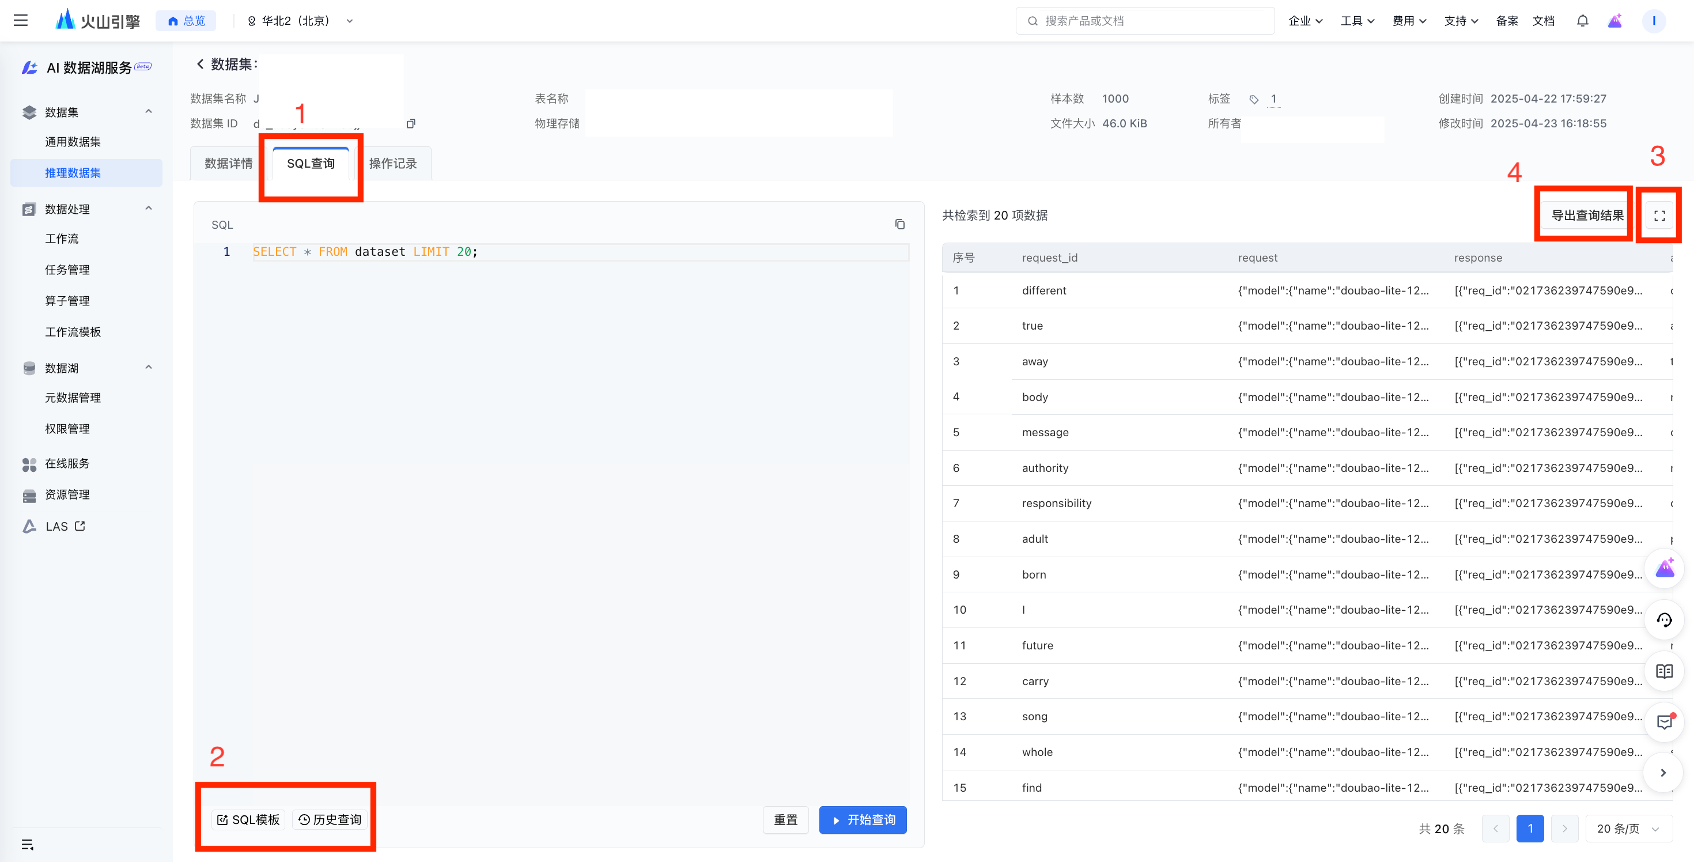Collapse the sidebar with bottom-left icon

click(x=27, y=844)
